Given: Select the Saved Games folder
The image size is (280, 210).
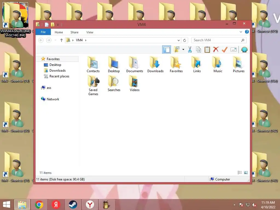Looking at the screenshot, I should pyautogui.click(x=93, y=86).
